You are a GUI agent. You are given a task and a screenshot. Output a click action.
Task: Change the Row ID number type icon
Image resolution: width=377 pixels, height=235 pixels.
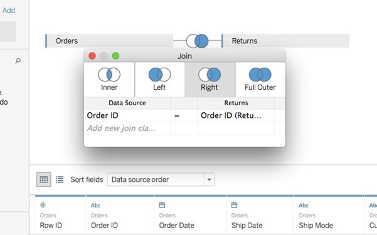coord(43,205)
